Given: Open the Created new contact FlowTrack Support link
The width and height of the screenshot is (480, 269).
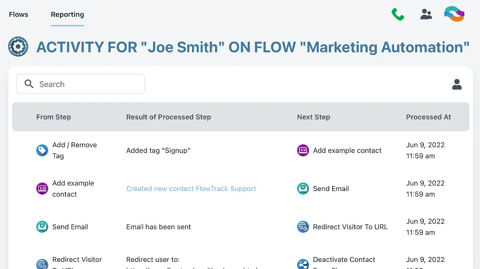Looking at the screenshot, I should pos(191,189).
